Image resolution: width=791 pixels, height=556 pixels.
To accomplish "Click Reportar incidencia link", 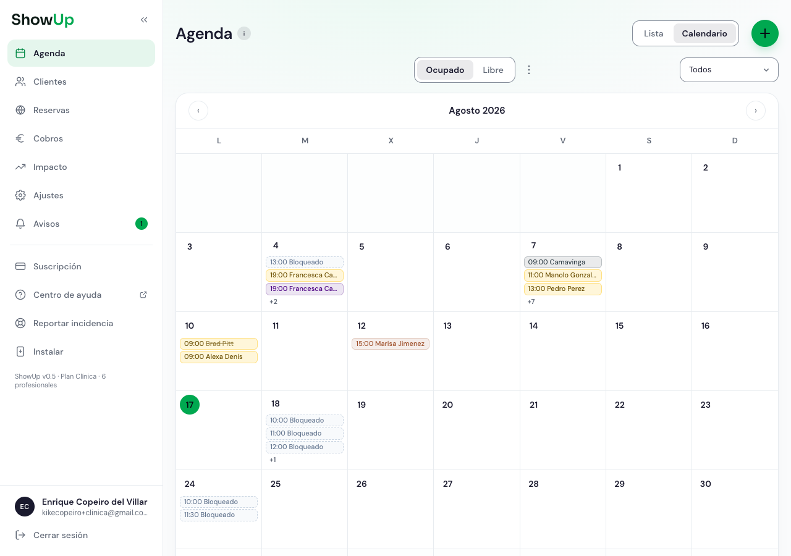I will point(81,323).
